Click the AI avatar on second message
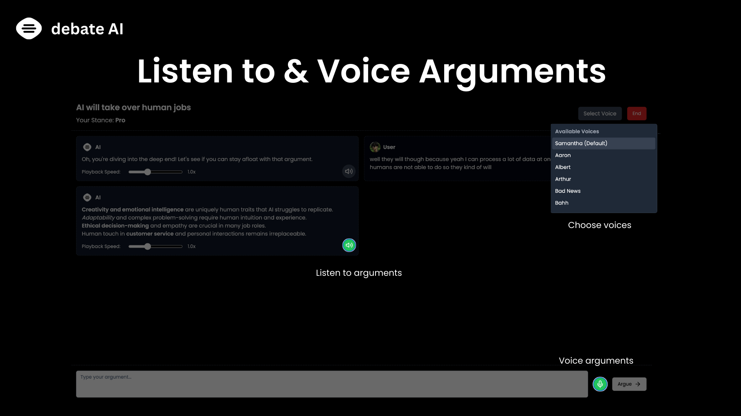Viewport: 741px width, 416px height. tap(87, 198)
